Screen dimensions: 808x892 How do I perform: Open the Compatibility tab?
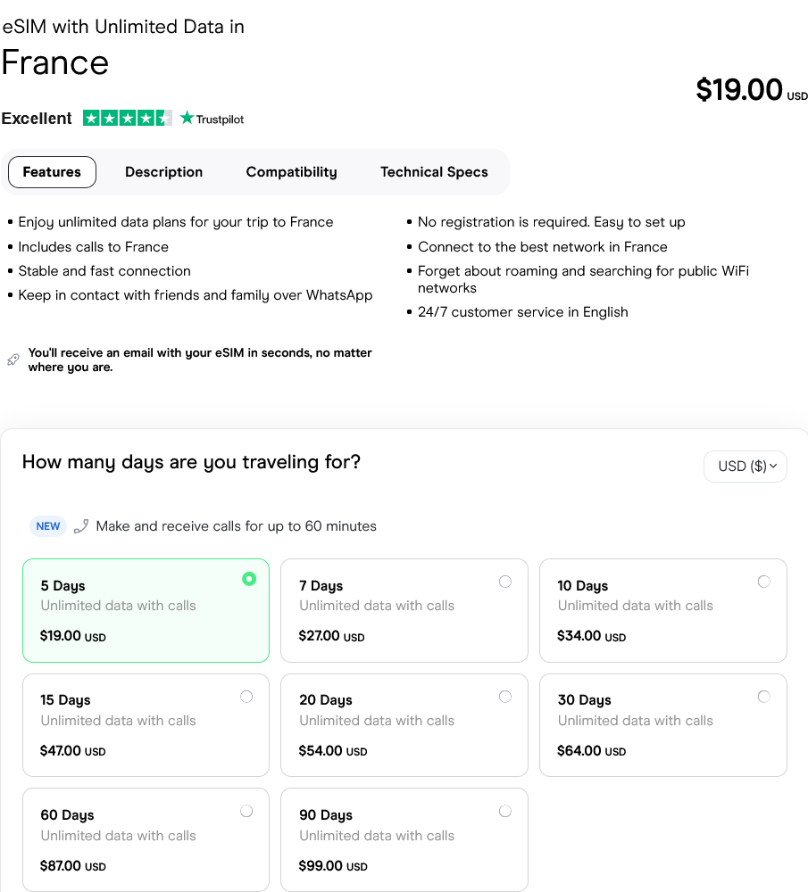[x=291, y=171]
